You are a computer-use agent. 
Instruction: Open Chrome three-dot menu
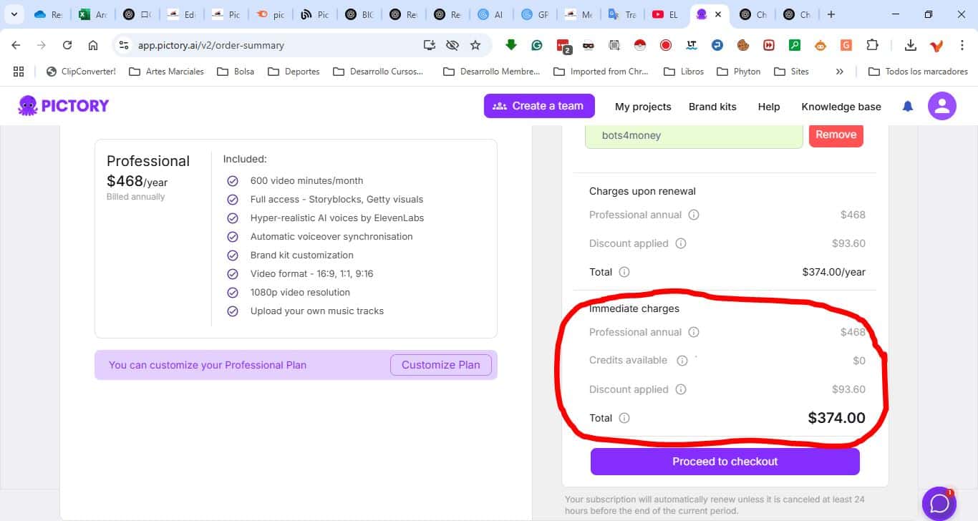[x=962, y=45]
